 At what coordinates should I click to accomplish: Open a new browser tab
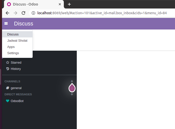[x=69, y=4]
